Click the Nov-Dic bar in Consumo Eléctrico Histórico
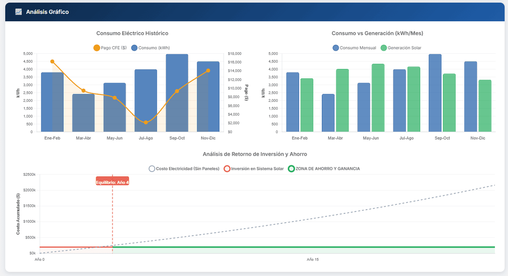 point(208,97)
